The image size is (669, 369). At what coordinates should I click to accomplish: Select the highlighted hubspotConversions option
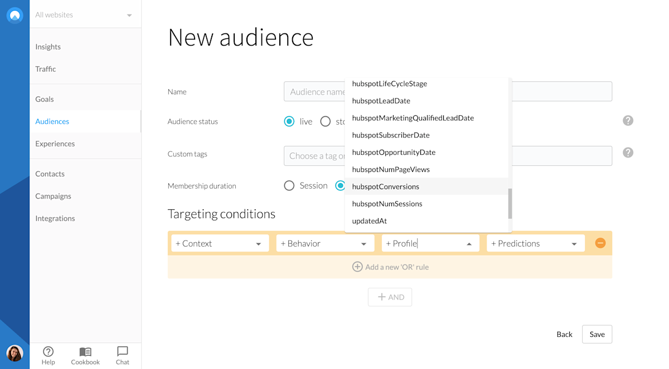pyautogui.click(x=426, y=186)
